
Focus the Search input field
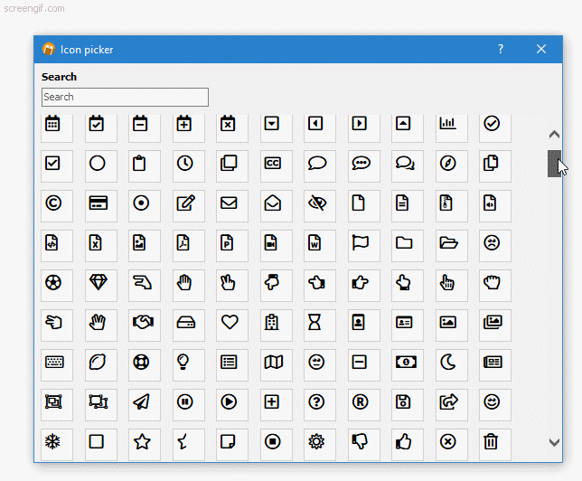coord(125,97)
